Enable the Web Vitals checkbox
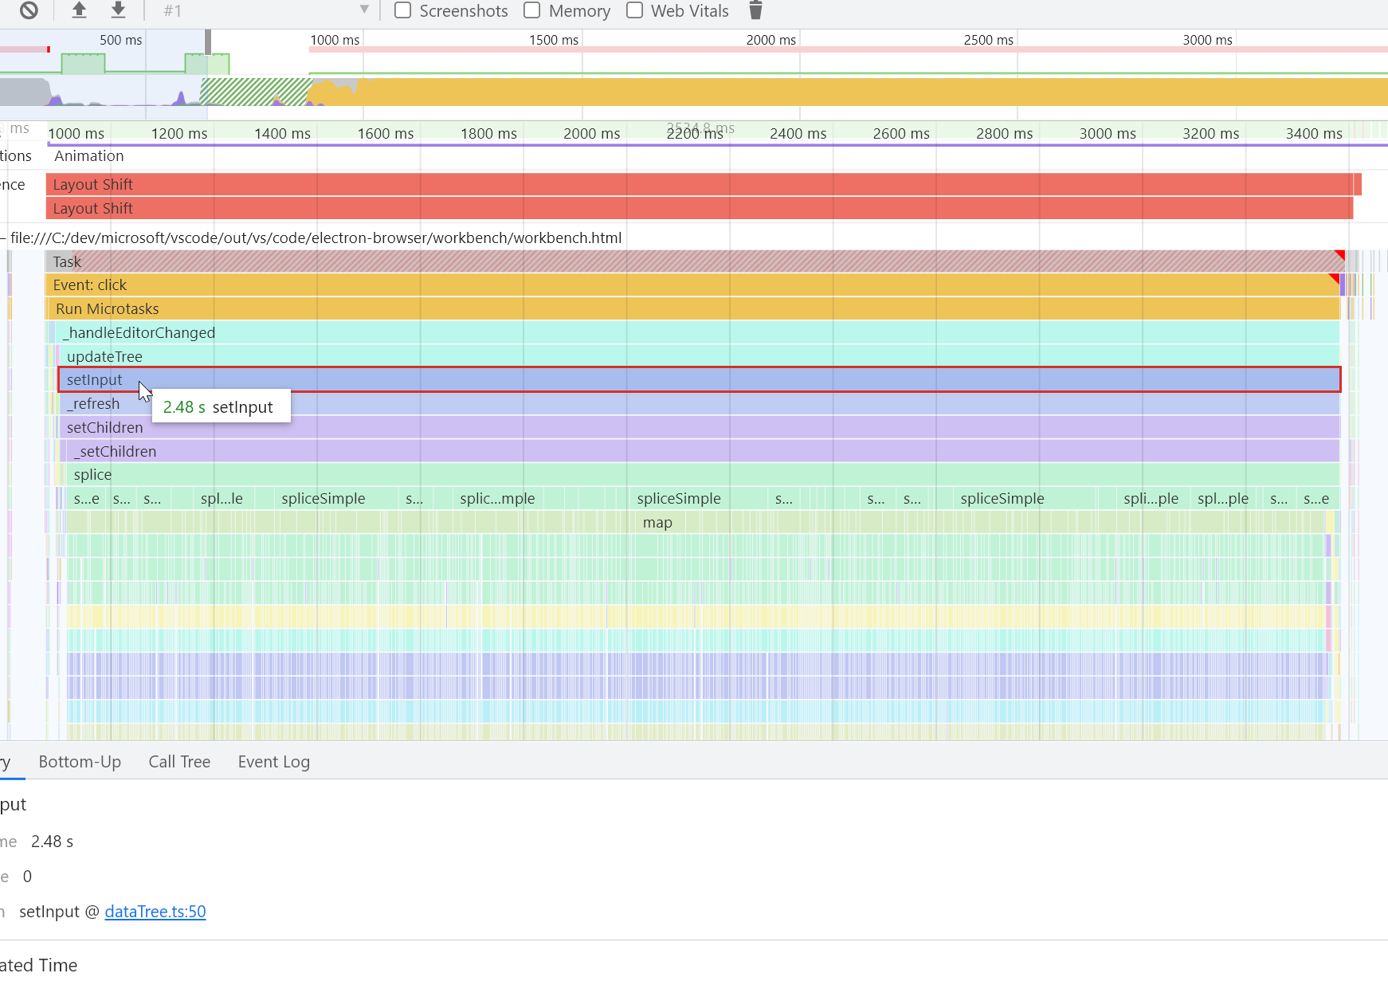 coord(634,10)
